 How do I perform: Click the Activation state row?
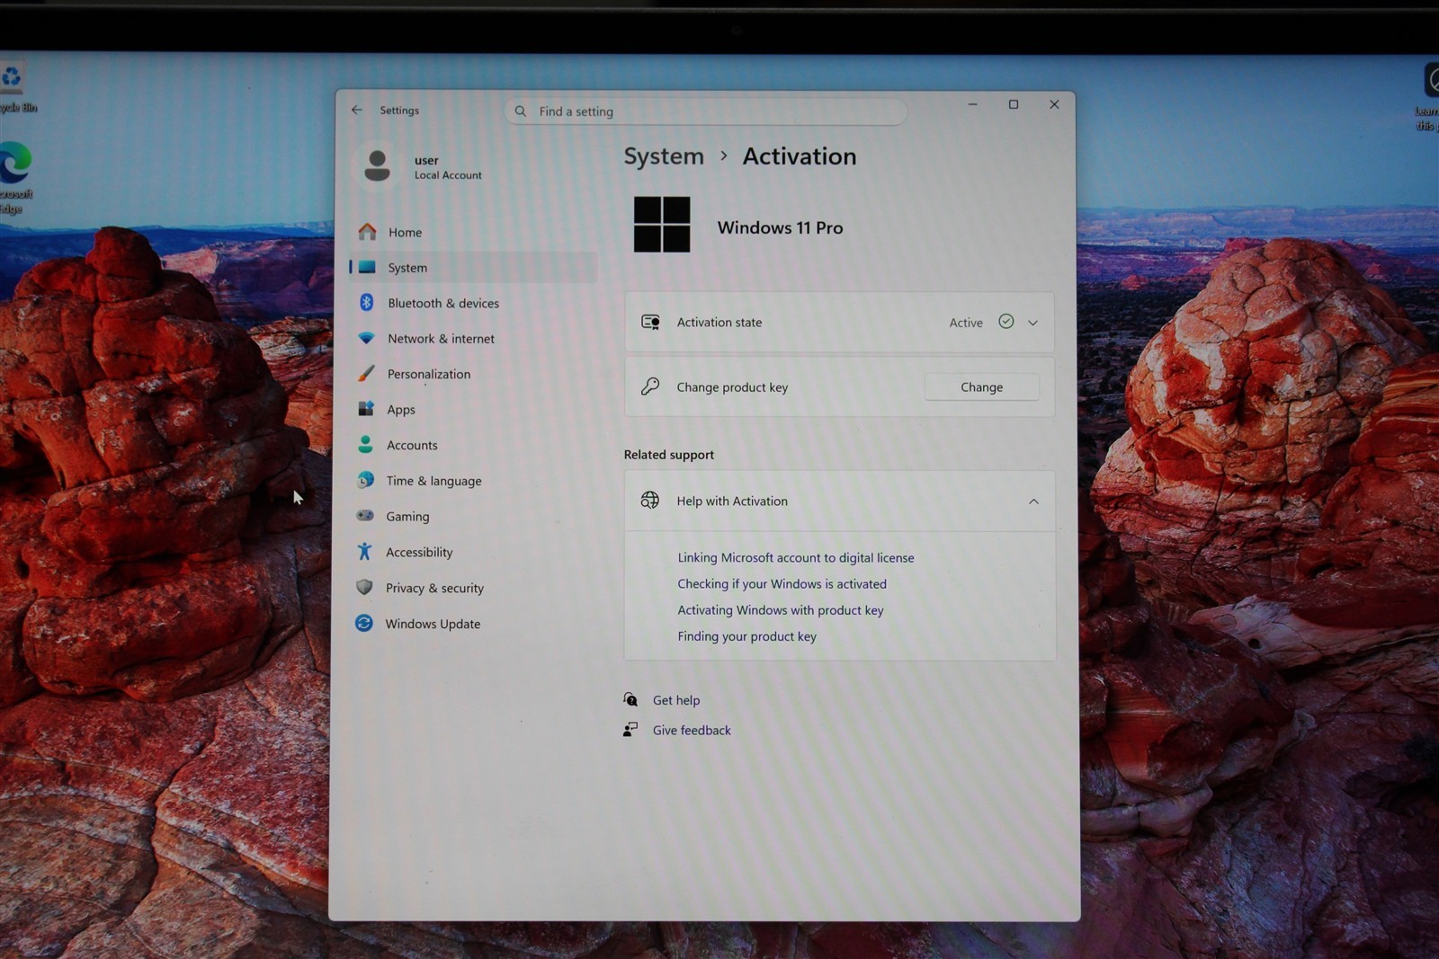(x=839, y=322)
